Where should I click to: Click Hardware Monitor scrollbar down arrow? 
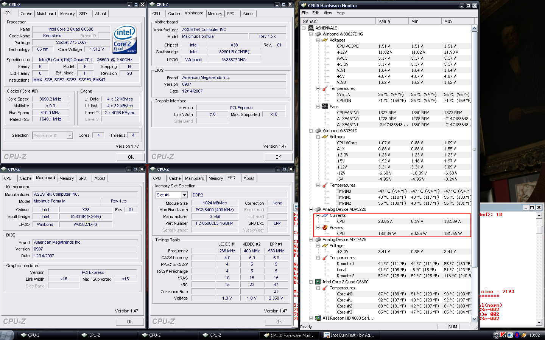[475, 319]
